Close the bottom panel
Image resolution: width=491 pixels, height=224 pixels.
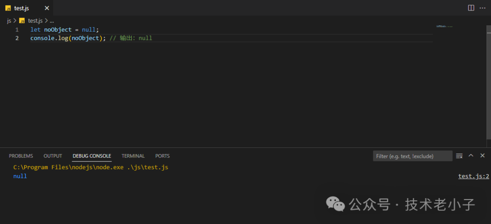482,156
